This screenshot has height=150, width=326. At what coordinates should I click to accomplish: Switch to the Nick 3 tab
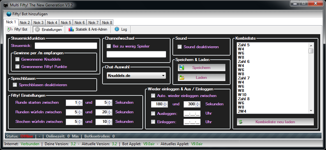click(38, 23)
